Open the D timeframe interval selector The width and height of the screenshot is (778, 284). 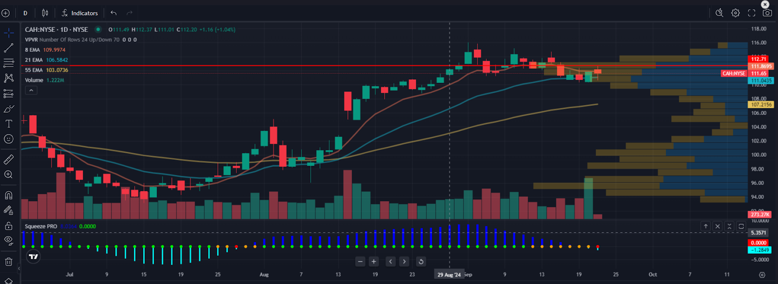[25, 13]
